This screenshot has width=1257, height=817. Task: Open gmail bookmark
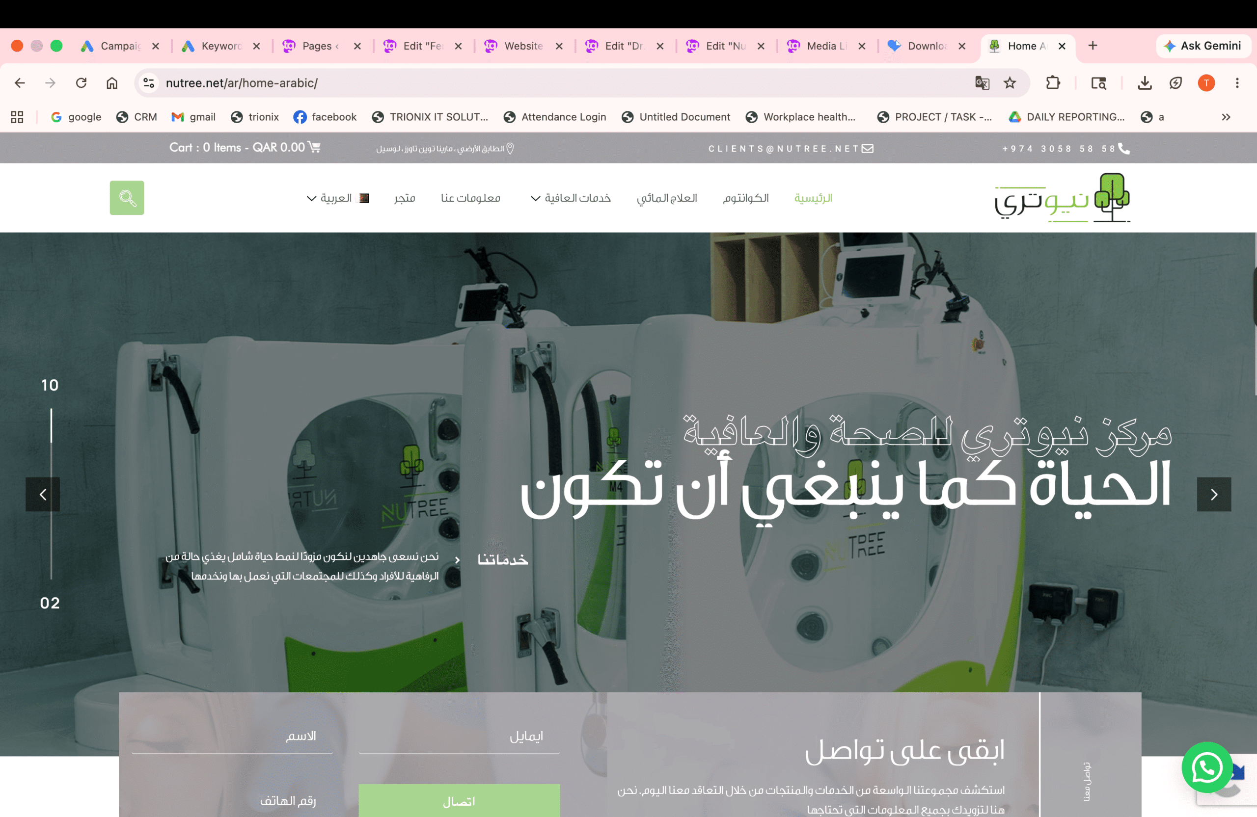[193, 117]
